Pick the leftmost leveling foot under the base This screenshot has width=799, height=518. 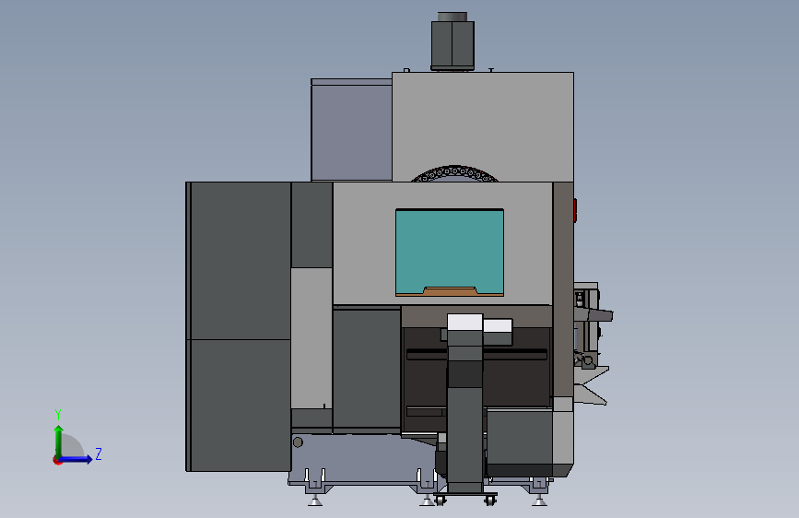point(315,500)
